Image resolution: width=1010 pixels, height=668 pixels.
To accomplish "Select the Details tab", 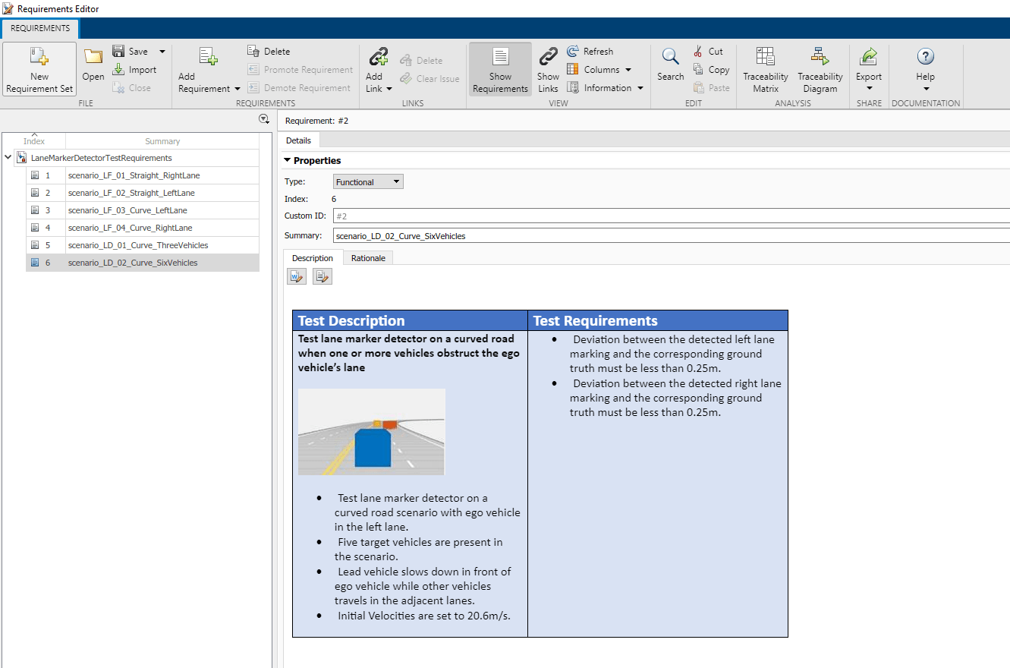I will (x=298, y=140).
